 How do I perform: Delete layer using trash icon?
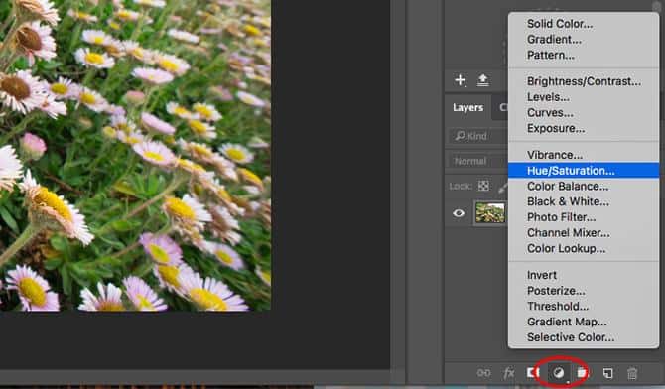(x=632, y=373)
